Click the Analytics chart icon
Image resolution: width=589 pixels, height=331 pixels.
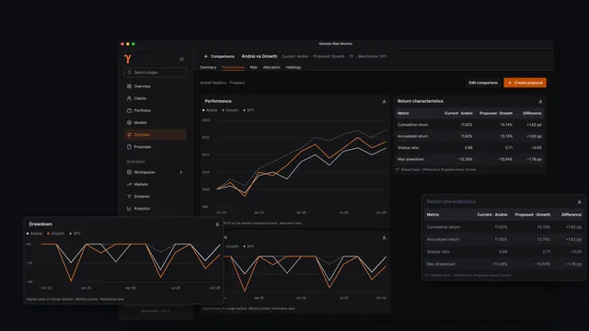(129, 209)
